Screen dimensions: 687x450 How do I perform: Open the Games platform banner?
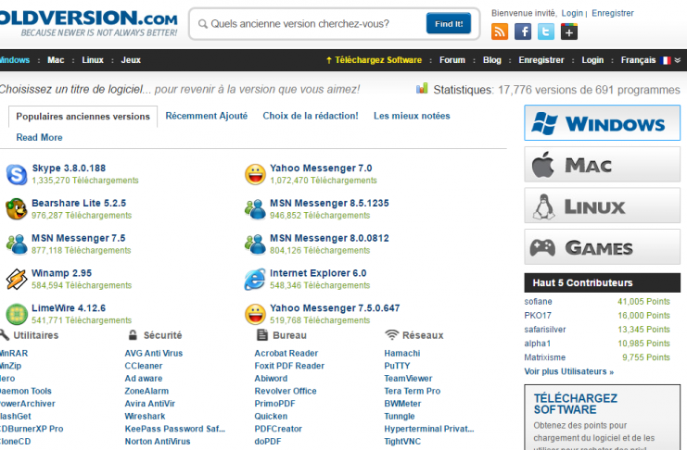pyautogui.click(x=602, y=247)
